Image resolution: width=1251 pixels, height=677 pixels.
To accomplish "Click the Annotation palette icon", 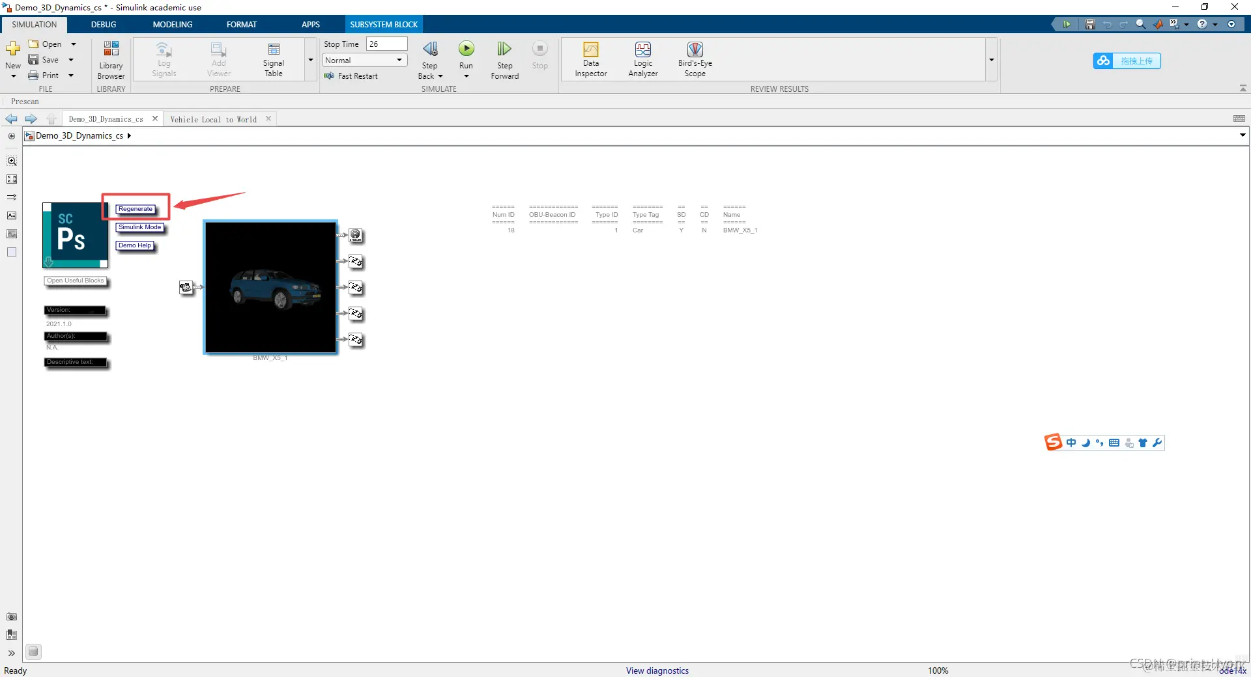I will click(x=12, y=215).
